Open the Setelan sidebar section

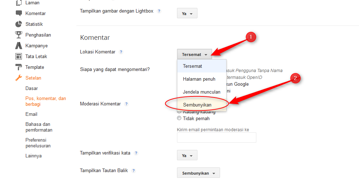[x=33, y=78]
